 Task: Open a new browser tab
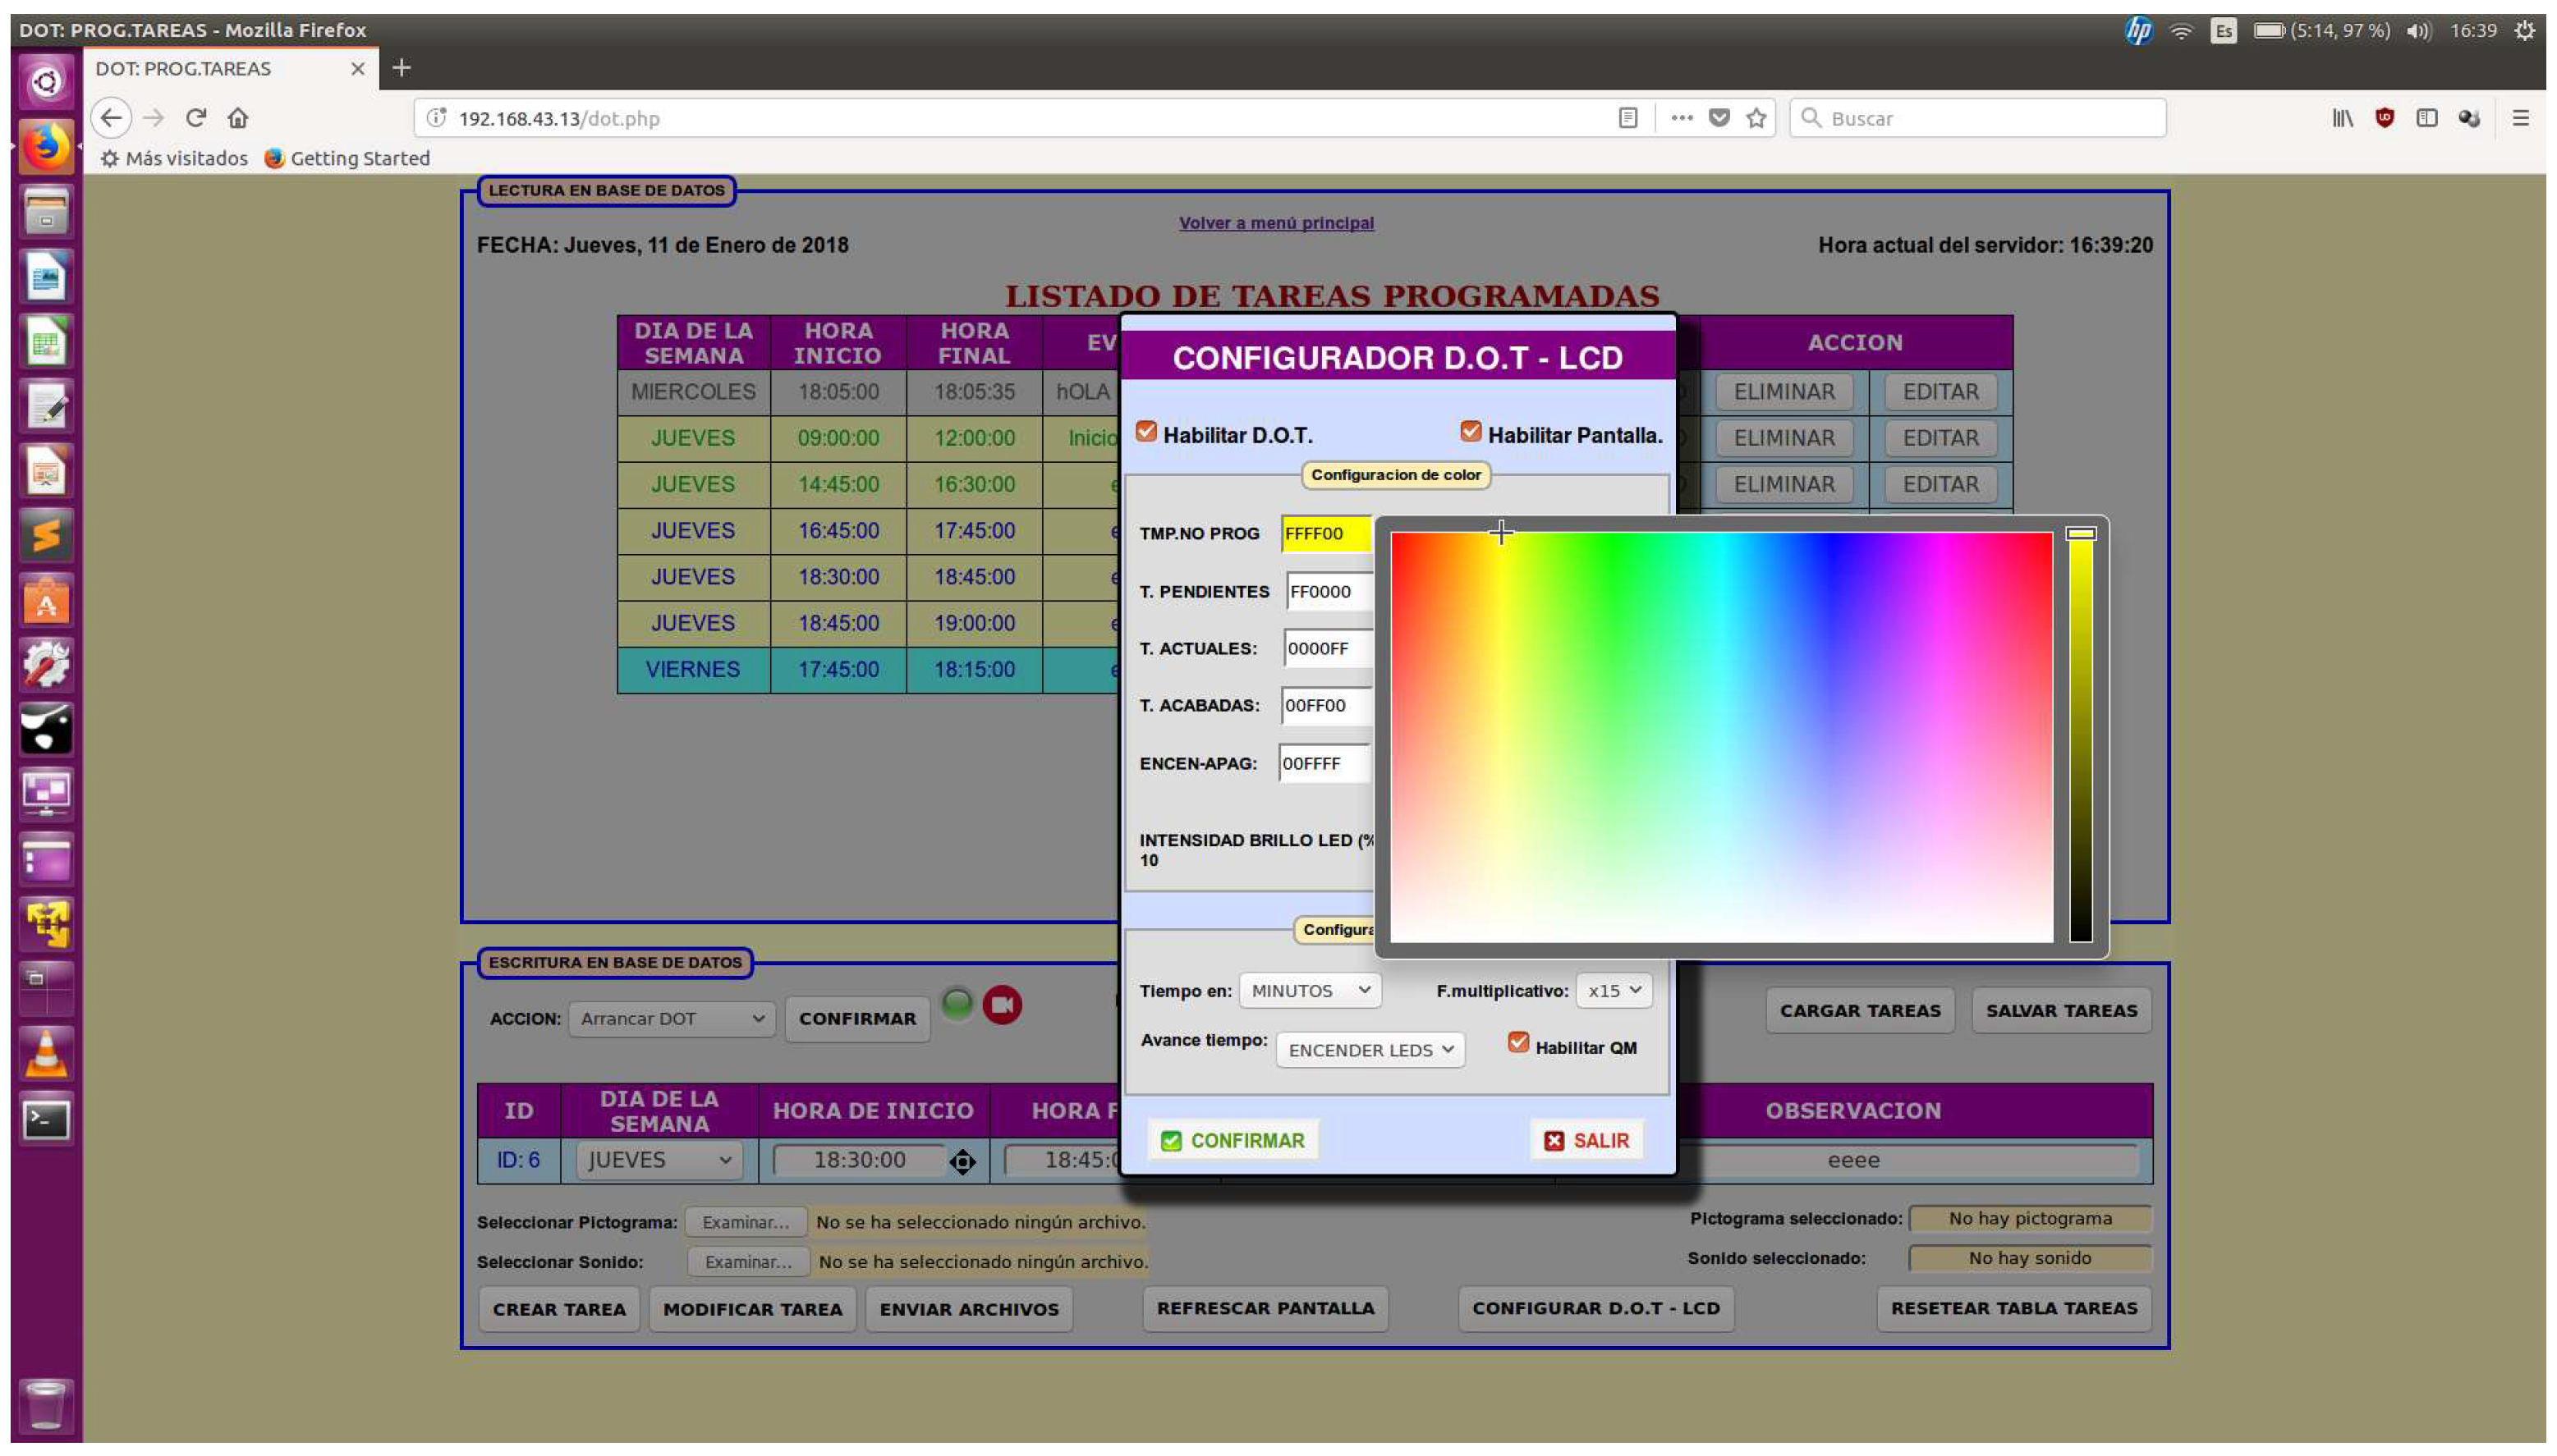tap(402, 68)
